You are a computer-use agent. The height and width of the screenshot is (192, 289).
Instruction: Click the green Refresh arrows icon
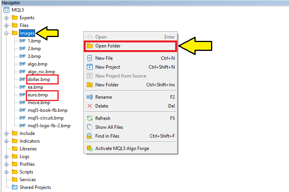click(x=90, y=118)
